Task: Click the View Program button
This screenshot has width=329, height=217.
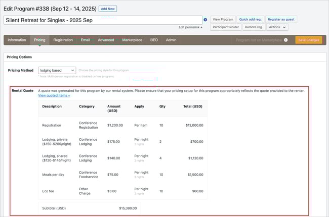Action: point(223,19)
